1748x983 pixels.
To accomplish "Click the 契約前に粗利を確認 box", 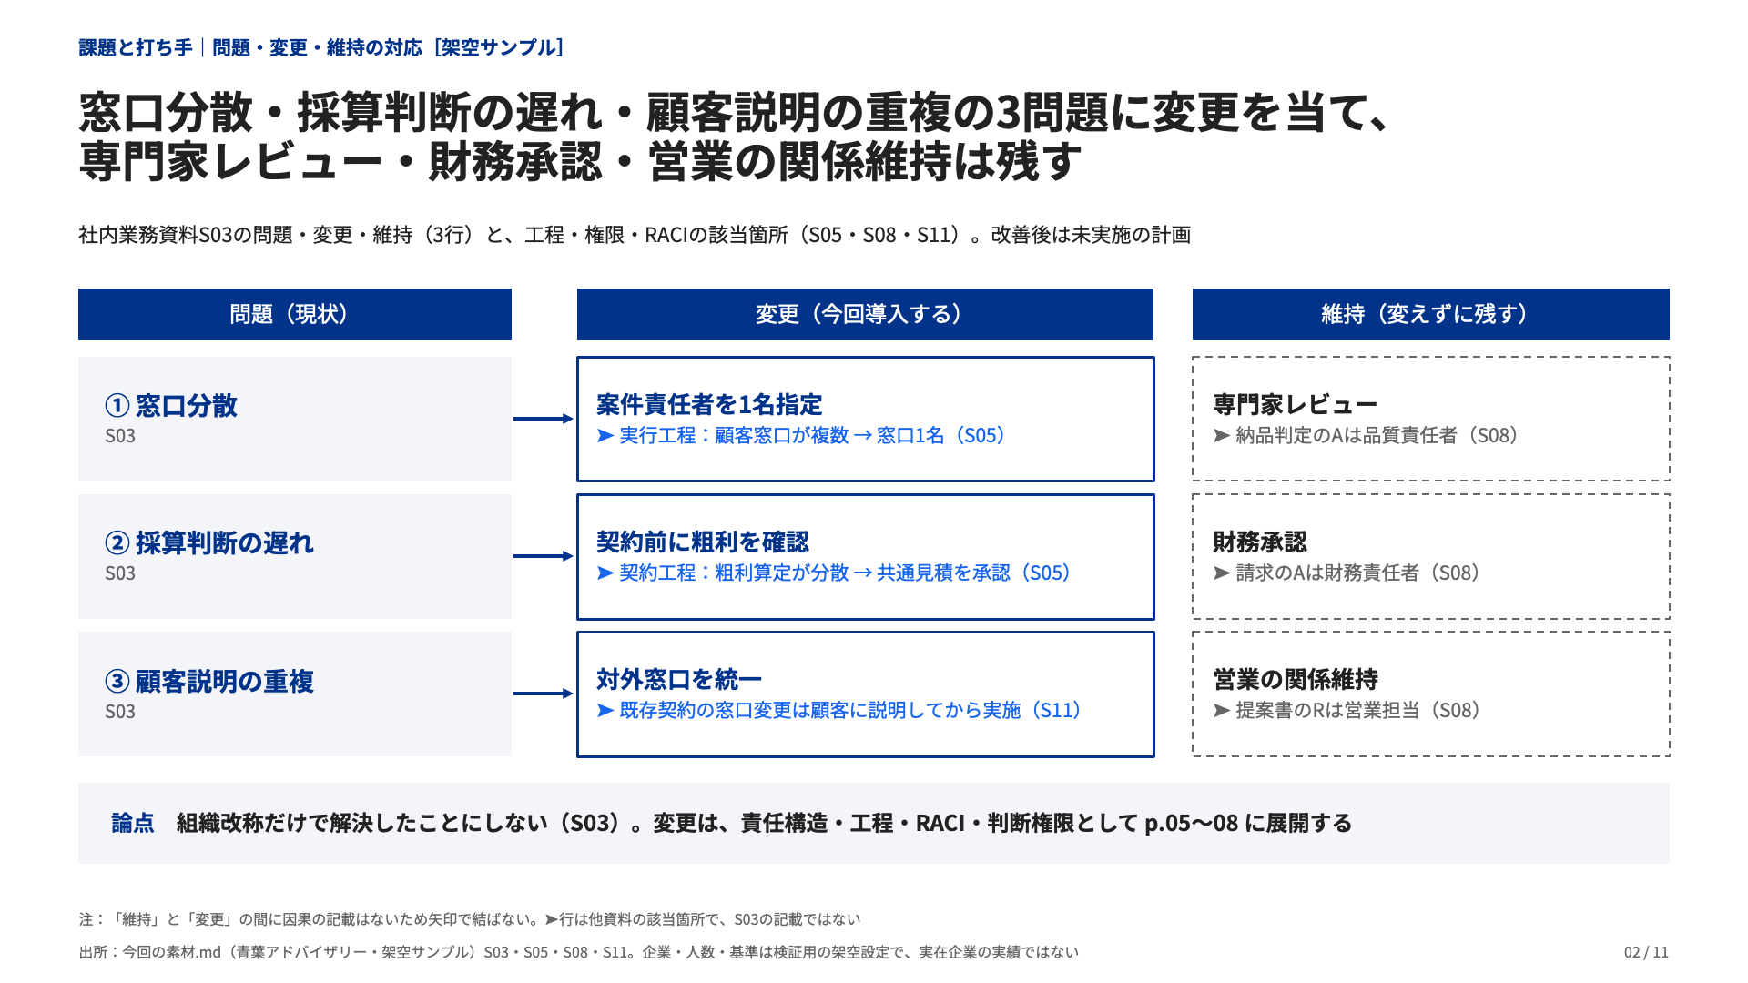I will coord(866,557).
